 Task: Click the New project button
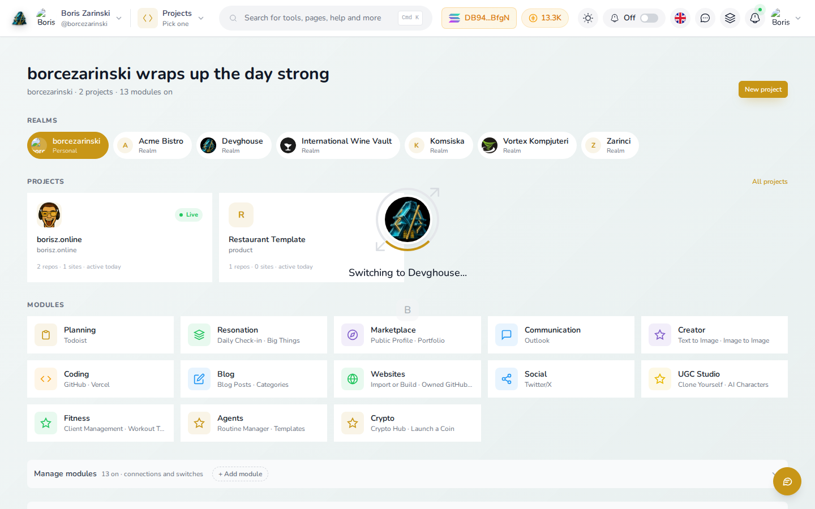tap(763, 89)
